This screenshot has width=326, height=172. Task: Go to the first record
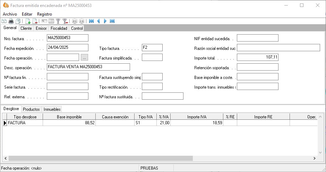(x=92, y=21)
